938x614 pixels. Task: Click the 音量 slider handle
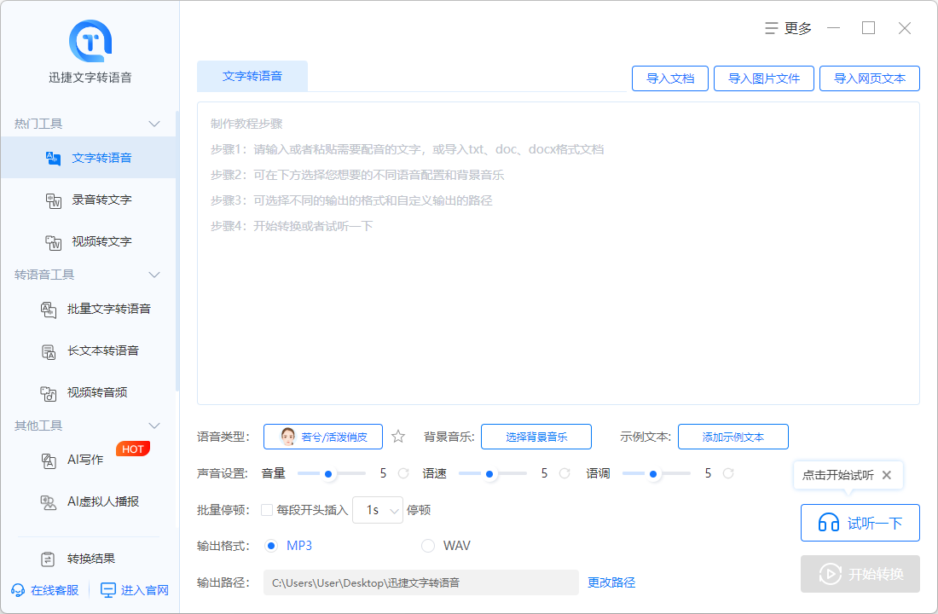[x=328, y=474]
